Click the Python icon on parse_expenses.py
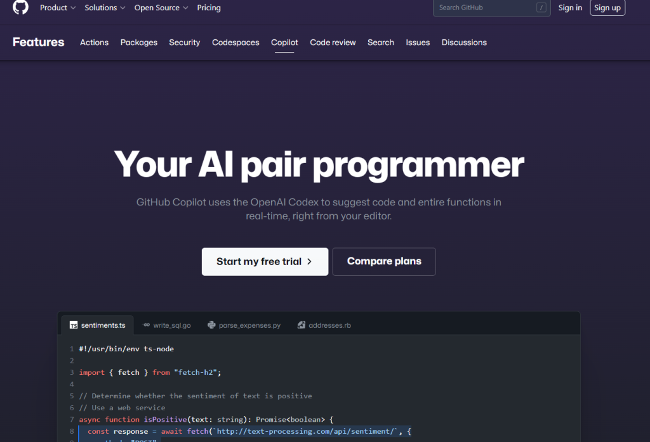Viewport: 650px width, 442px height. [x=211, y=325]
